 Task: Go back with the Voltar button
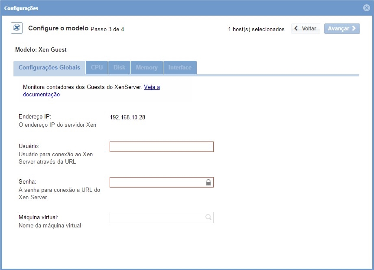point(306,29)
